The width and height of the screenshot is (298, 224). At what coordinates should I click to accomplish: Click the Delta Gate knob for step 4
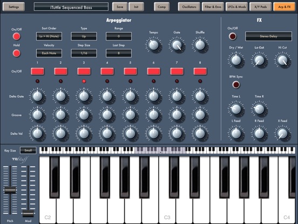[107, 96]
